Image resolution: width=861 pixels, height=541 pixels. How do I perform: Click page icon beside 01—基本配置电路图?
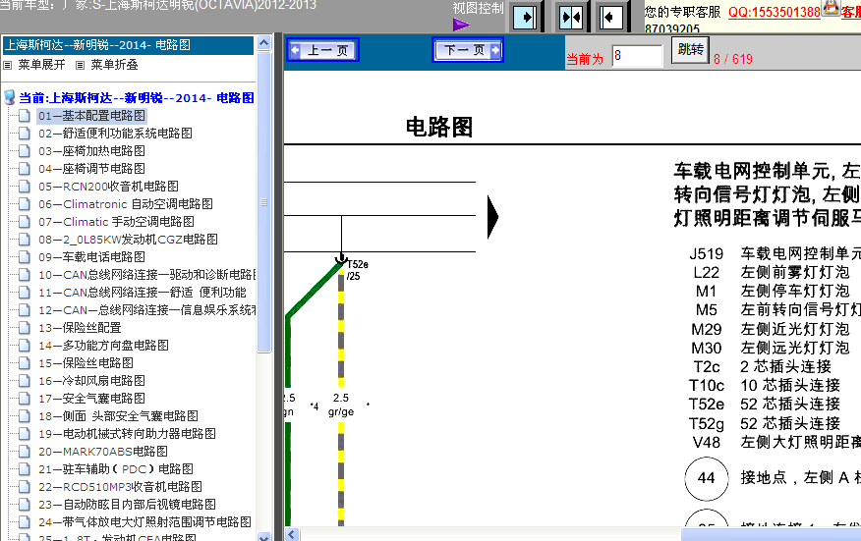[25, 116]
